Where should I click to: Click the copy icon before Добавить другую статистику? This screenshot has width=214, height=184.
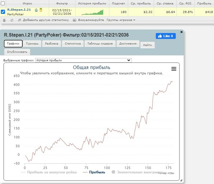(x=20, y=20)
